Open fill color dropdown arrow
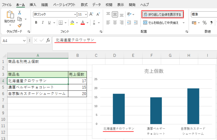The height and width of the screenshot is (140, 217). [77, 23]
